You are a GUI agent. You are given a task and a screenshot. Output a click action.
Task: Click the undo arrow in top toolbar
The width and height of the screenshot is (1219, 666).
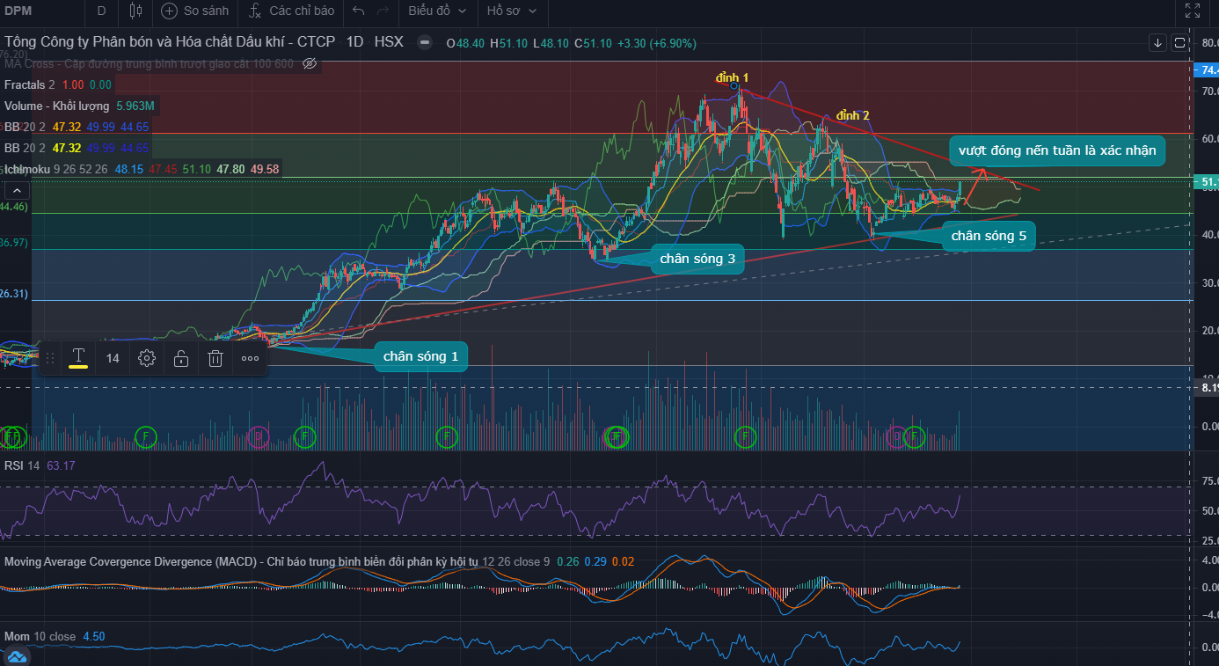358,11
